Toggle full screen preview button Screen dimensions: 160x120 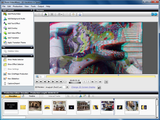[99, 87]
